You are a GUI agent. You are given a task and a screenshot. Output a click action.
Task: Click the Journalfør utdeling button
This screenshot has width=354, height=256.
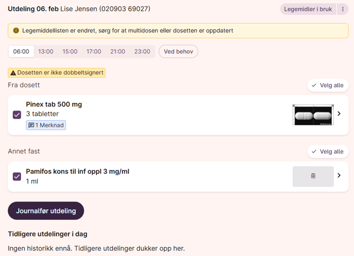click(x=46, y=211)
